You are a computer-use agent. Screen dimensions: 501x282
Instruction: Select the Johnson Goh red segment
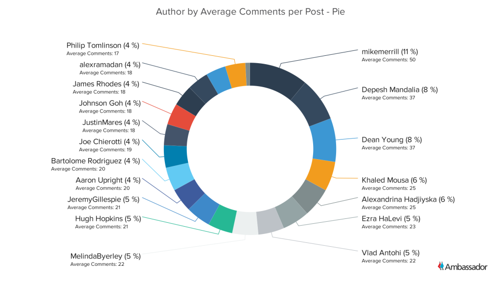[x=180, y=116]
